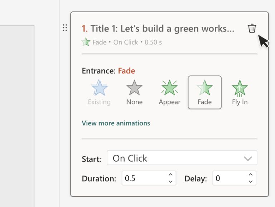This screenshot has height=207, width=275.
Task: Apply the Fly In animation
Action: click(x=240, y=88)
